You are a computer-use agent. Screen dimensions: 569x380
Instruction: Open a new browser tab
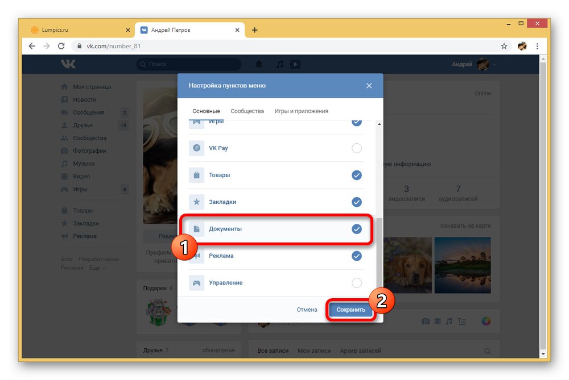point(255,30)
